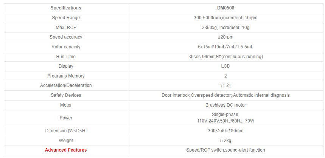Image resolution: width=325 pixels, height=158 pixels.
Task: Click the Programs Memory label
Action: [x=66, y=76]
